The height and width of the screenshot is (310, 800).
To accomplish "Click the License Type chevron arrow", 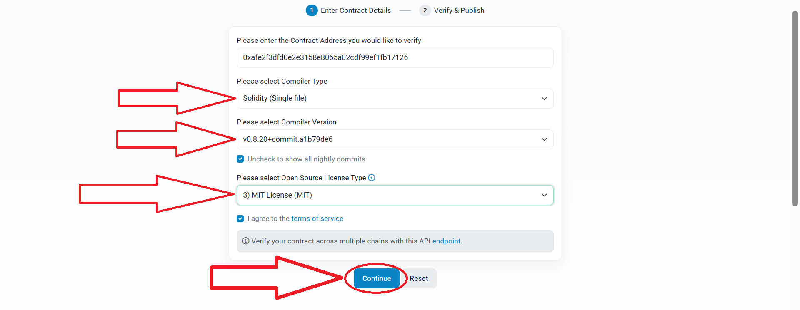I will [x=544, y=195].
